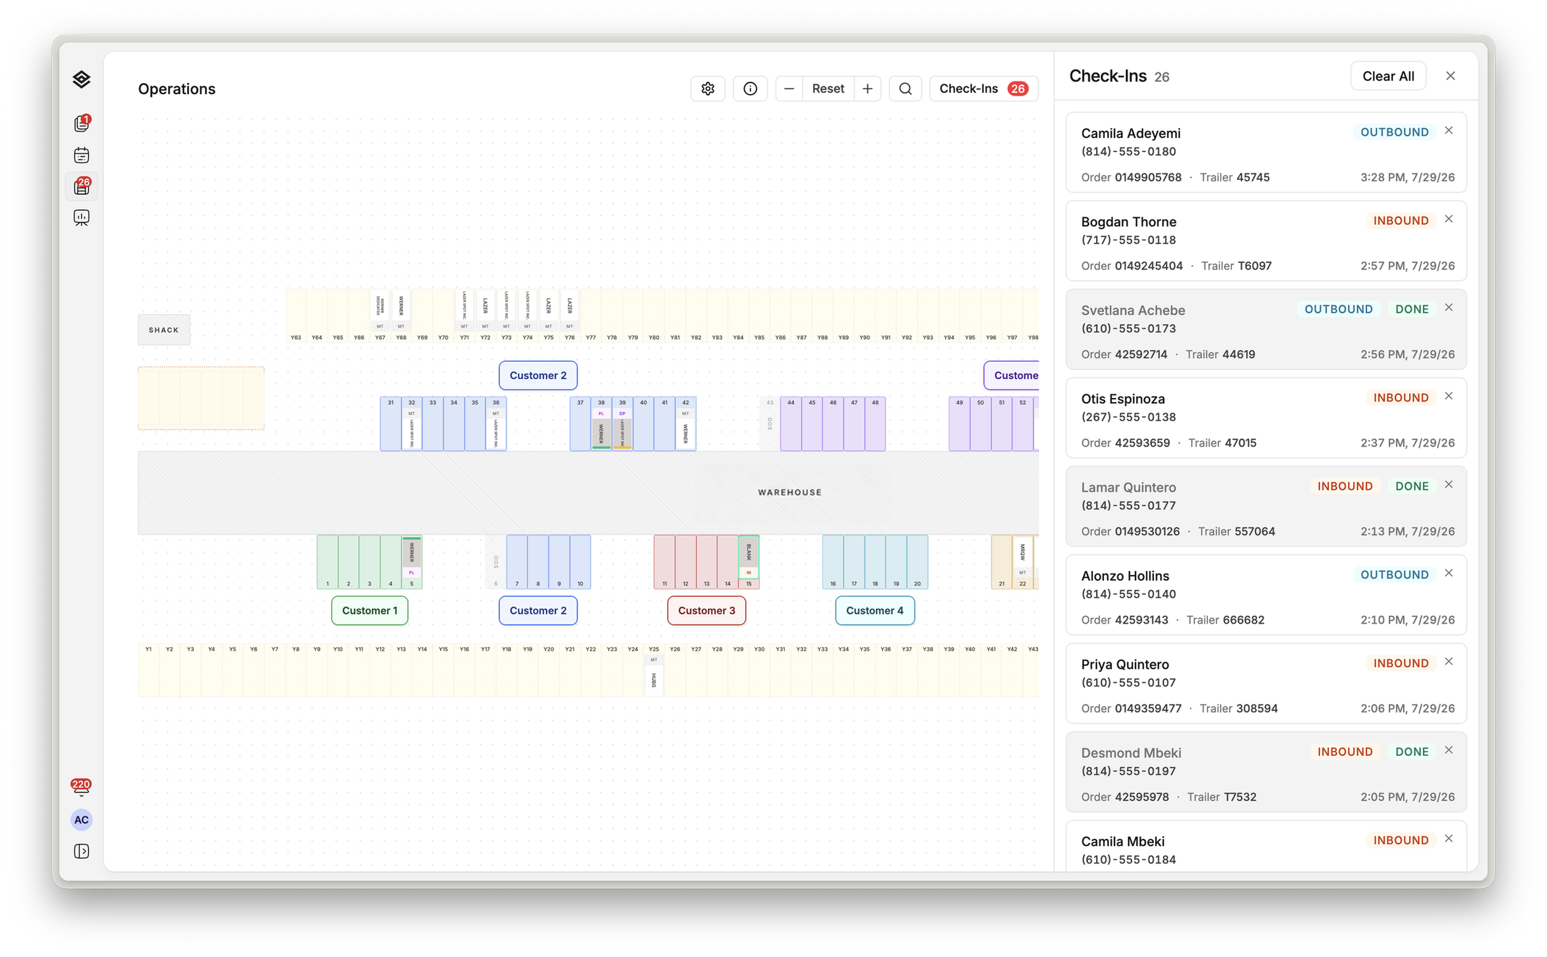This screenshot has width=1547, height=957.
Task: Open the settings gear in Operations toolbar
Action: [707, 89]
